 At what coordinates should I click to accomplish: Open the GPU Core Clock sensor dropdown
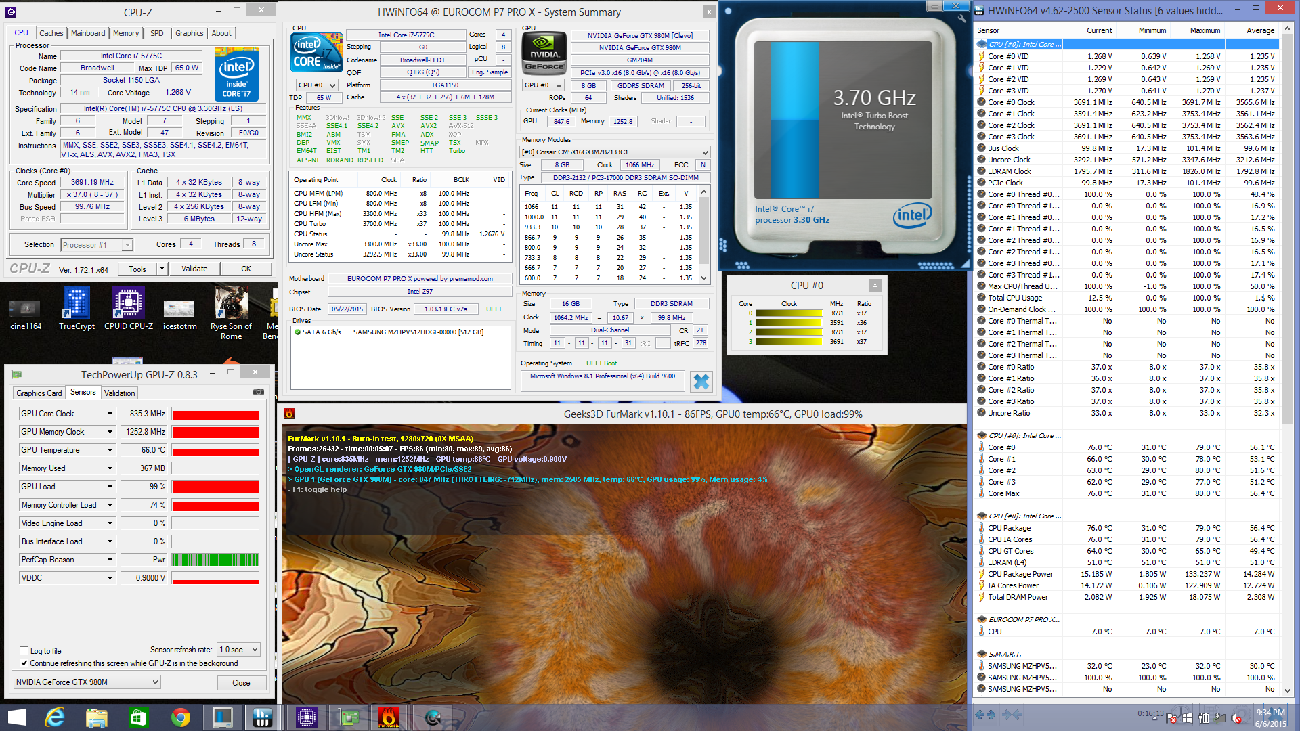(x=110, y=414)
